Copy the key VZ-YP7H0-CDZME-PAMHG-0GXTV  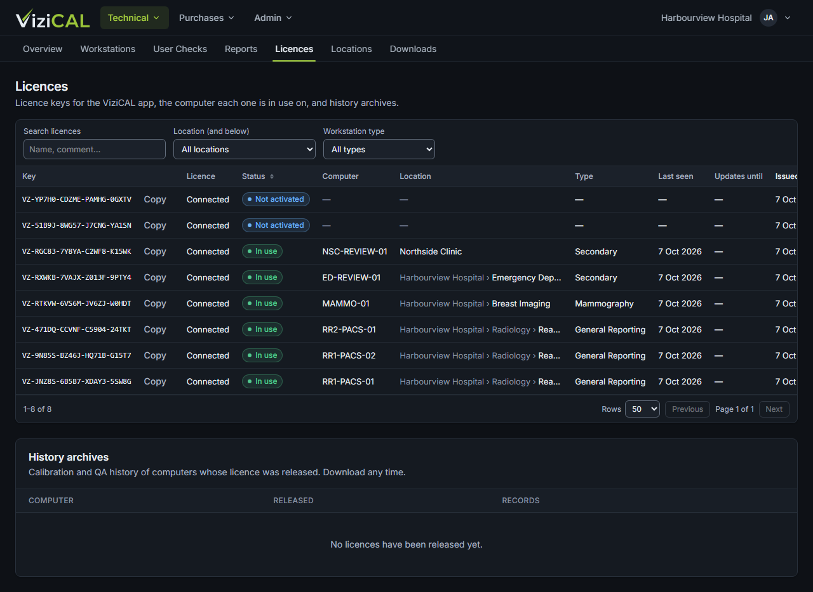(155, 199)
